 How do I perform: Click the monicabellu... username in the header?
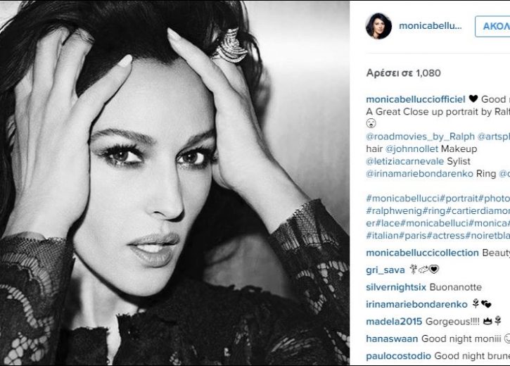click(x=430, y=26)
